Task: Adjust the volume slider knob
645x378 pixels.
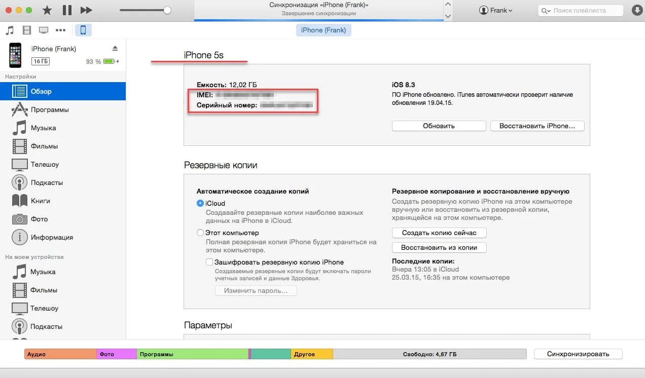Action: (x=167, y=10)
